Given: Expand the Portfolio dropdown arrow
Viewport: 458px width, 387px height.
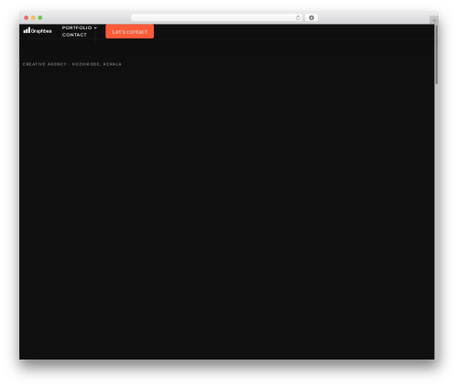Looking at the screenshot, I should pos(95,27).
